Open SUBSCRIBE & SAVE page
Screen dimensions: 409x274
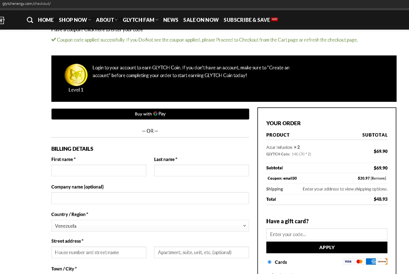247,20
